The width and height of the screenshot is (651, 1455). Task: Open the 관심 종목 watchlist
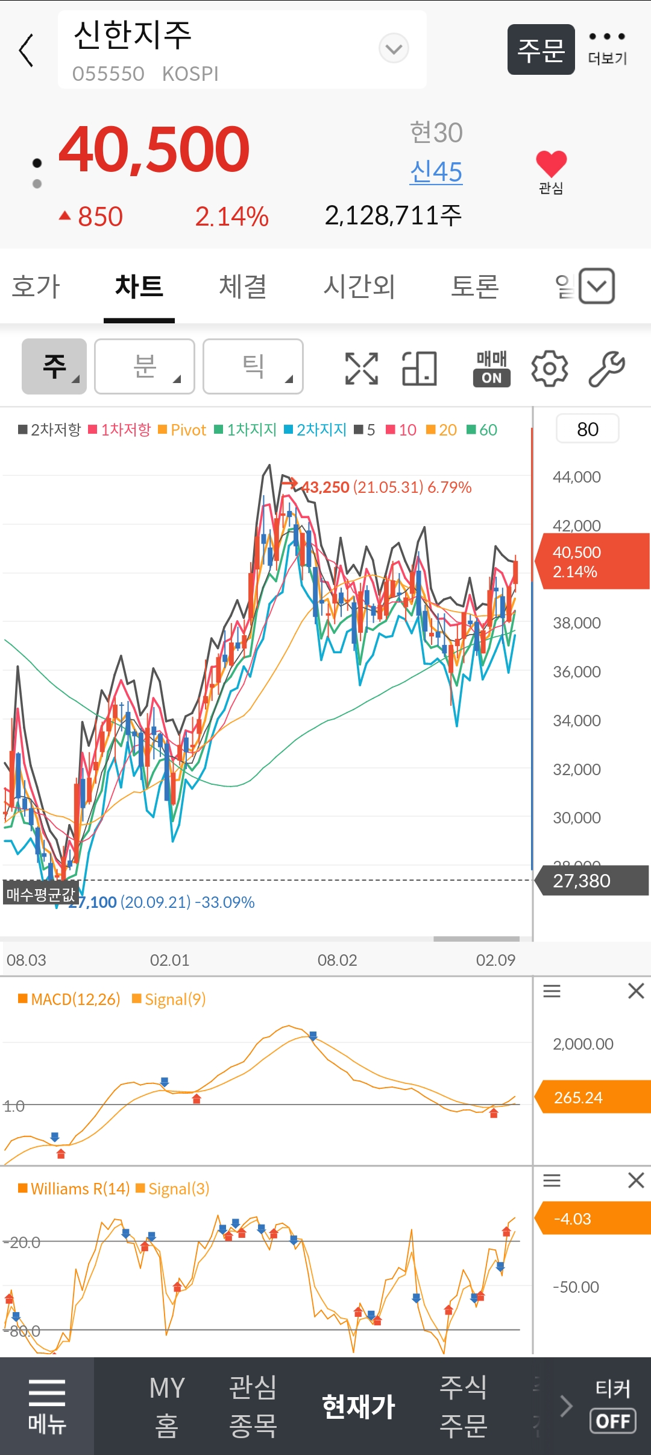253,1407
